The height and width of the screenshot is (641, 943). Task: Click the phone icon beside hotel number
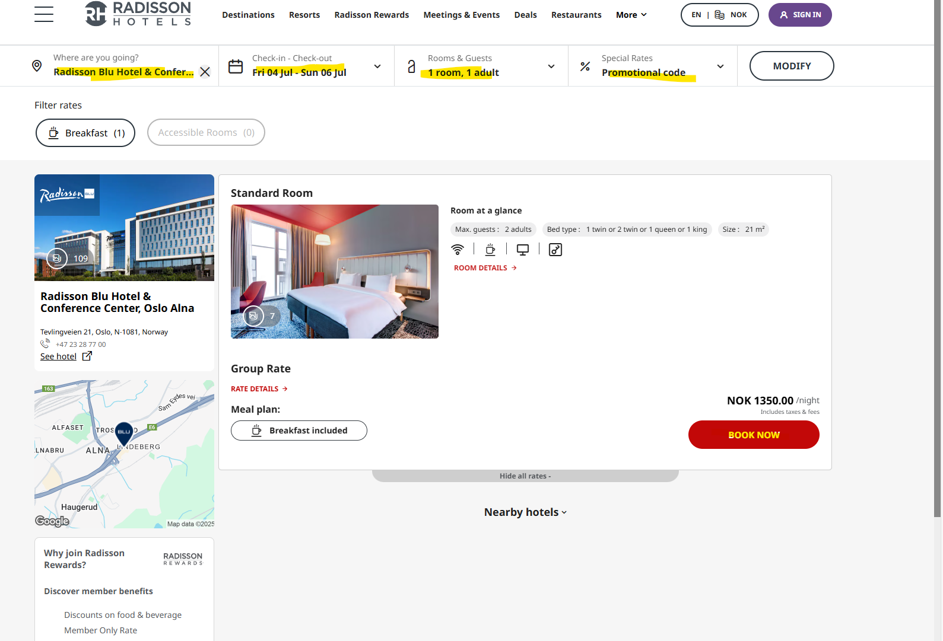pos(45,344)
